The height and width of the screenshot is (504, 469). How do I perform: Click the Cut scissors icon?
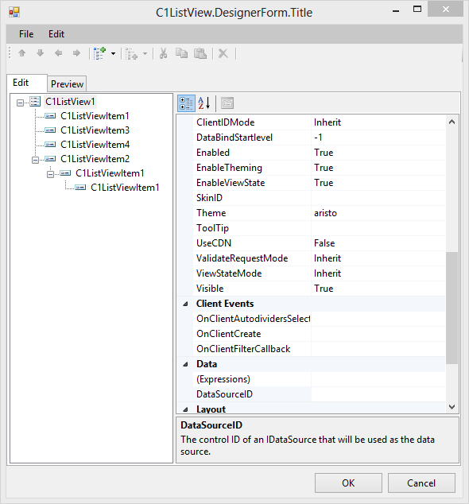(x=163, y=53)
